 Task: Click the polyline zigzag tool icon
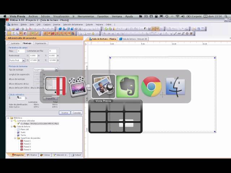[179, 34]
